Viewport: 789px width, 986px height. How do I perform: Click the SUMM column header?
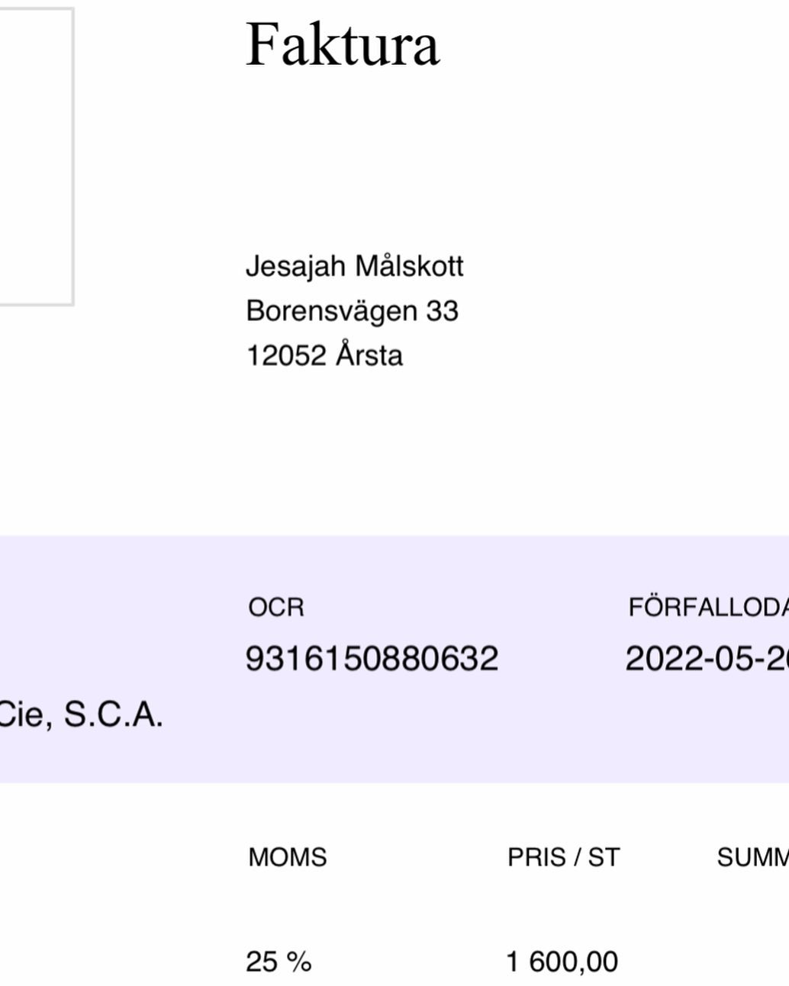752,858
